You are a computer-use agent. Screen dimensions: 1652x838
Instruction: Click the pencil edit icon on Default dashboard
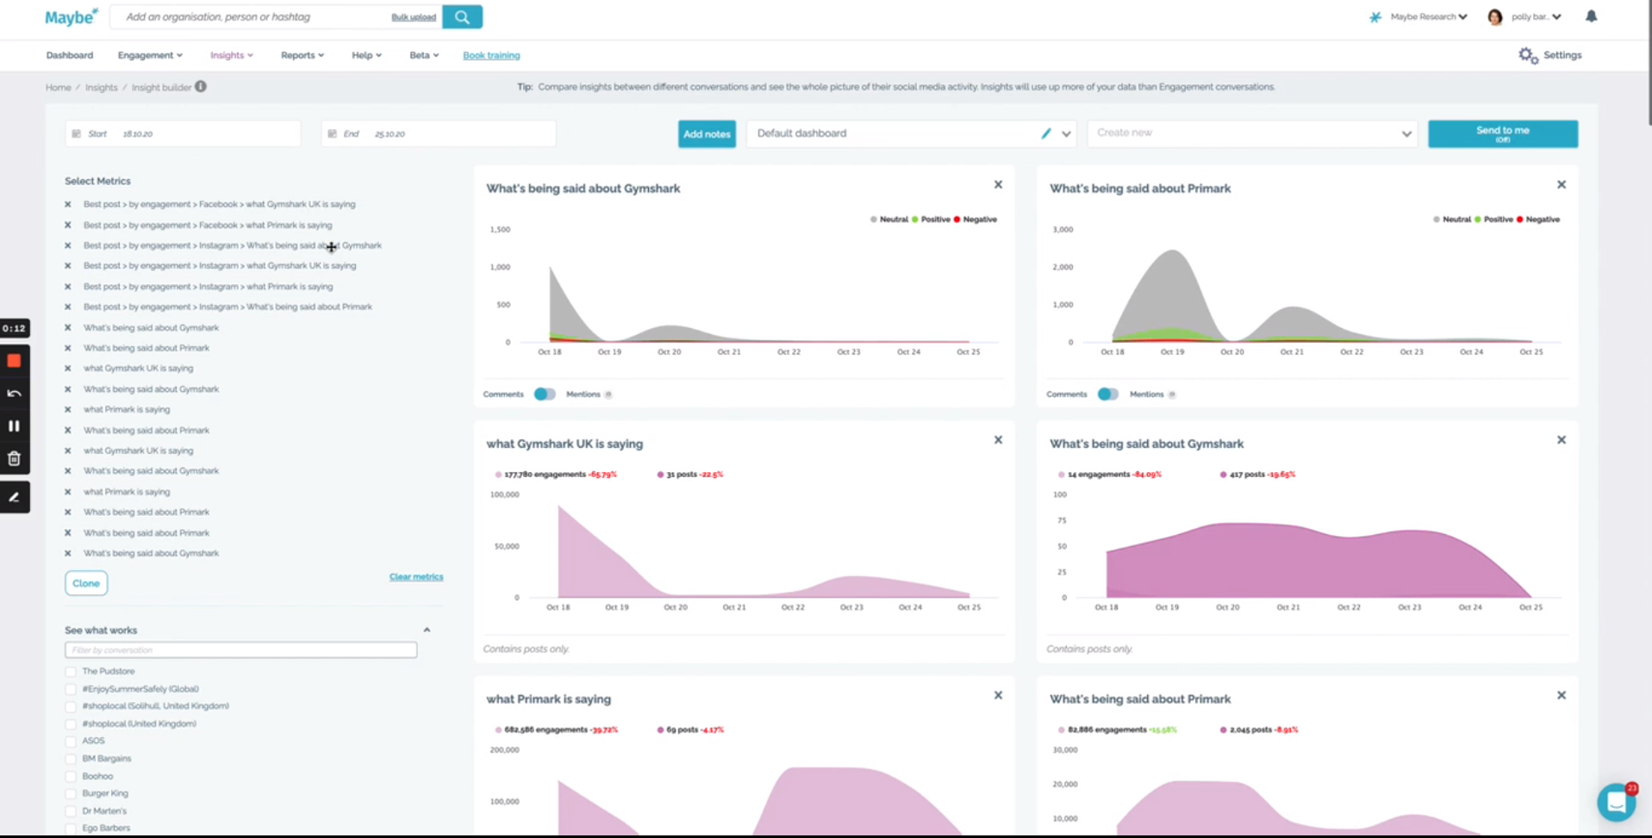click(x=1045, y=133)
